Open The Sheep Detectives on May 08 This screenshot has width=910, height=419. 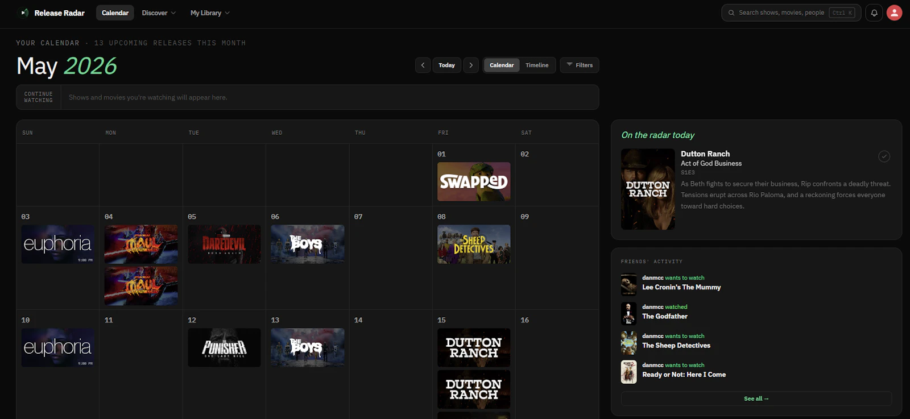(x=474, y=244)
